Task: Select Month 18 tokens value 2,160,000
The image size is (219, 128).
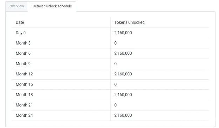Action: click(x=123, y=95)
